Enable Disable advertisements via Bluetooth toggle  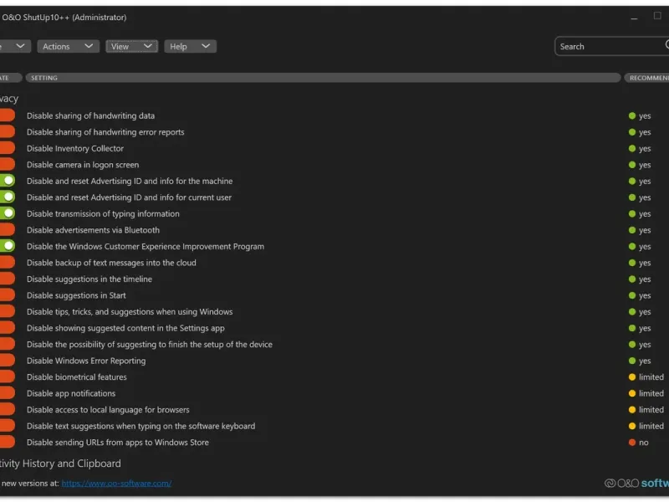pos(8,230)
